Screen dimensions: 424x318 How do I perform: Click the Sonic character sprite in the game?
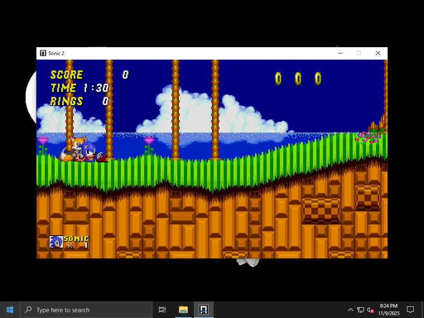[93, 153]
